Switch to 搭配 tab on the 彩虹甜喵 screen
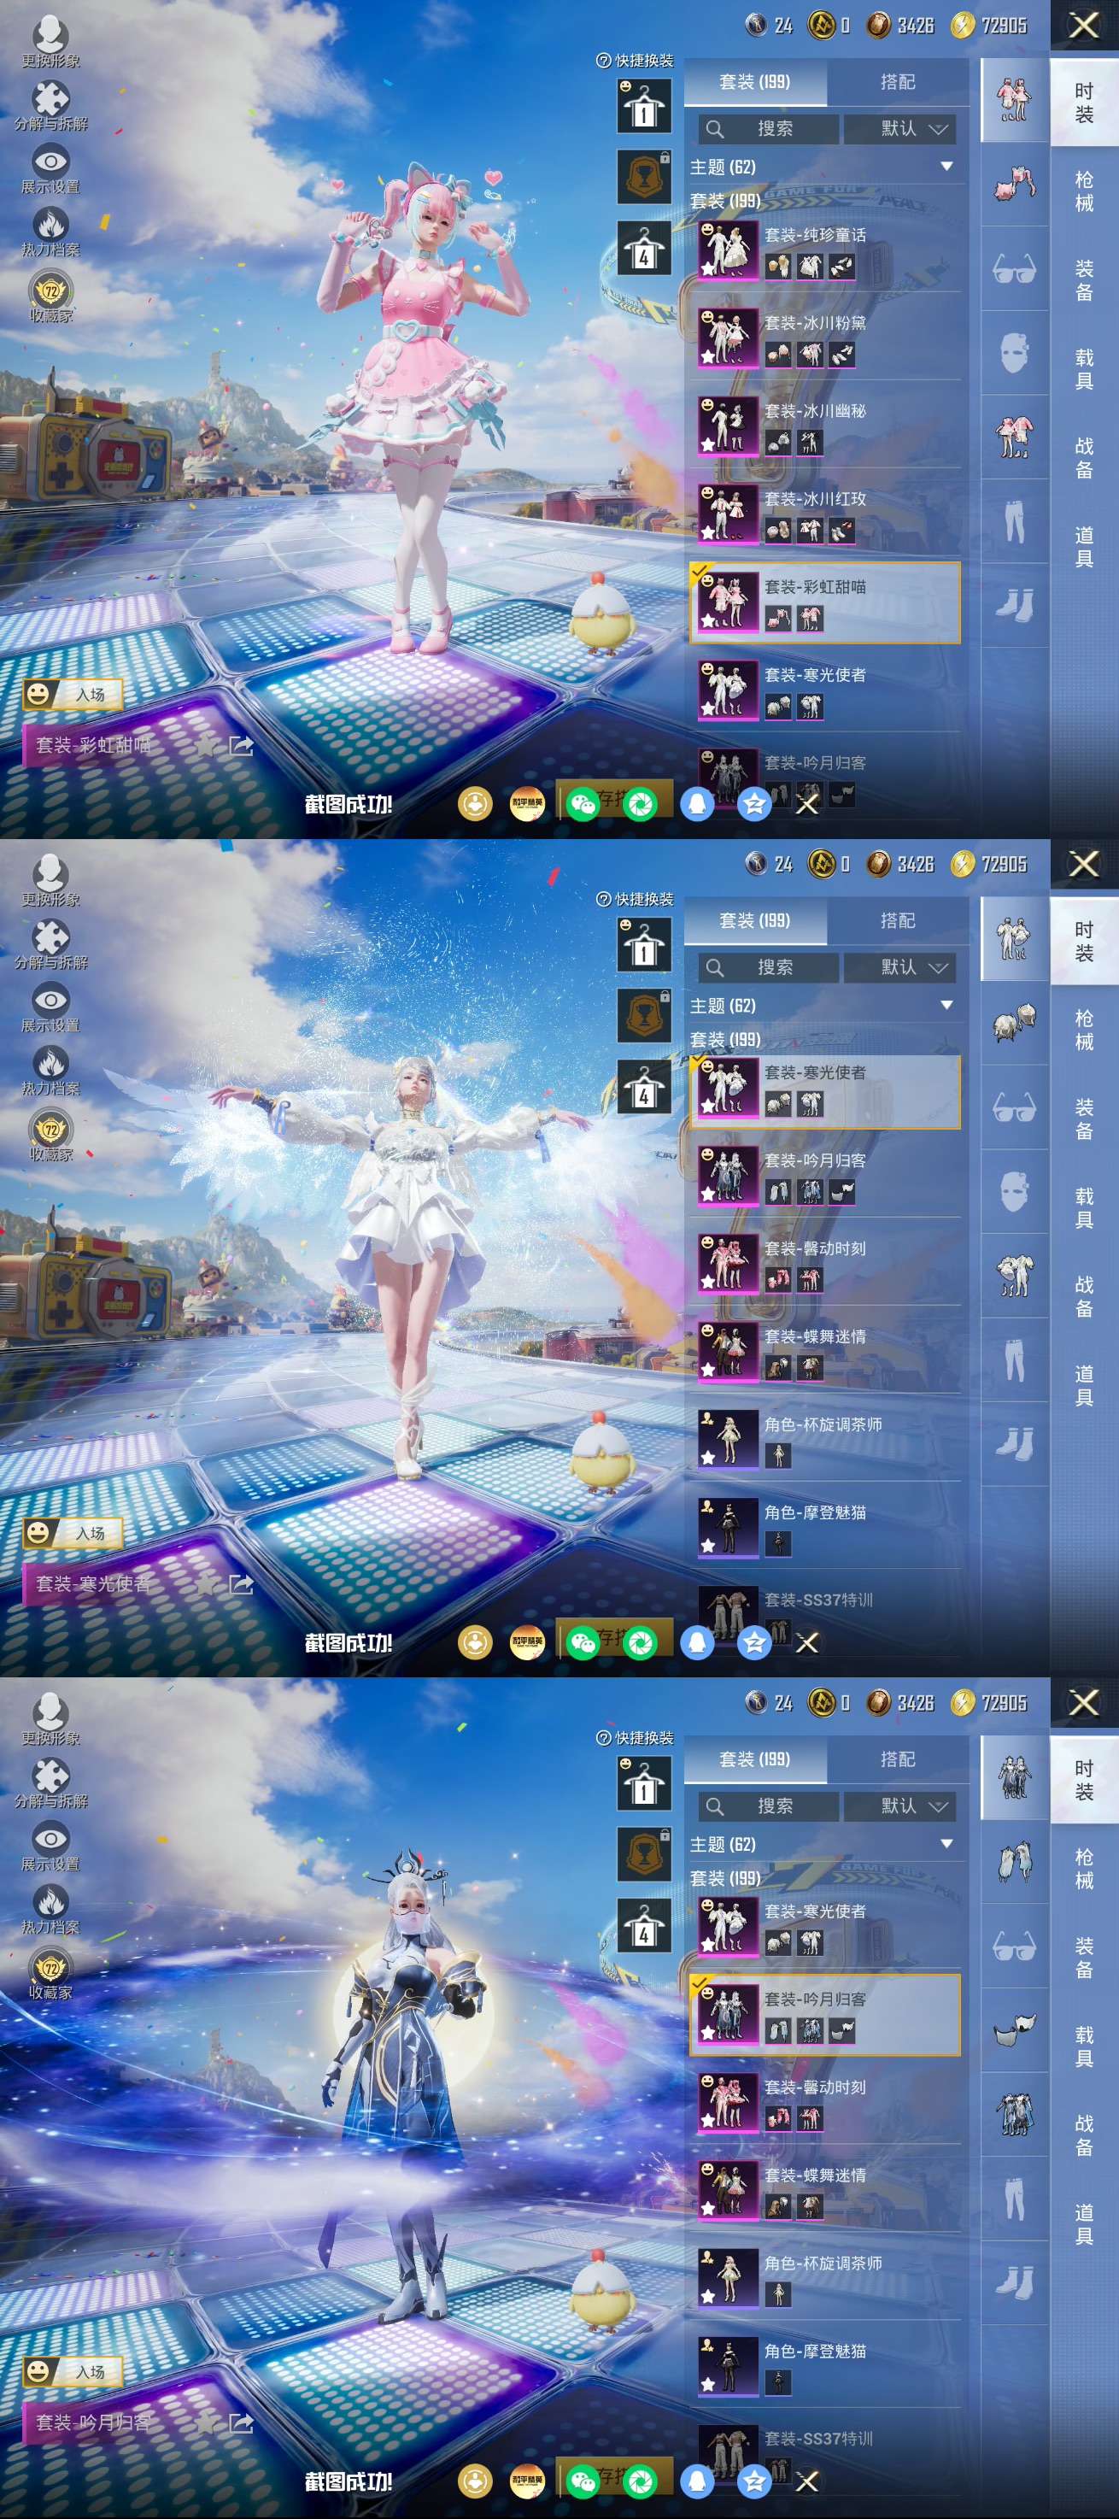This screenshot has height=2519, width=1119. 897,82
